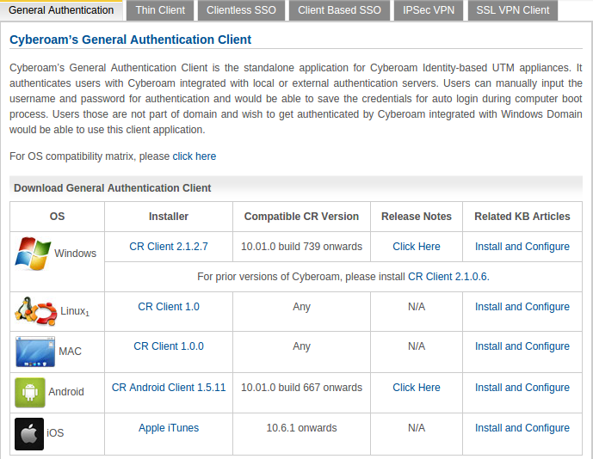Open the Clientless SSO tab
The width and height of the screenshot is (593, 459).
pos(241,10)
